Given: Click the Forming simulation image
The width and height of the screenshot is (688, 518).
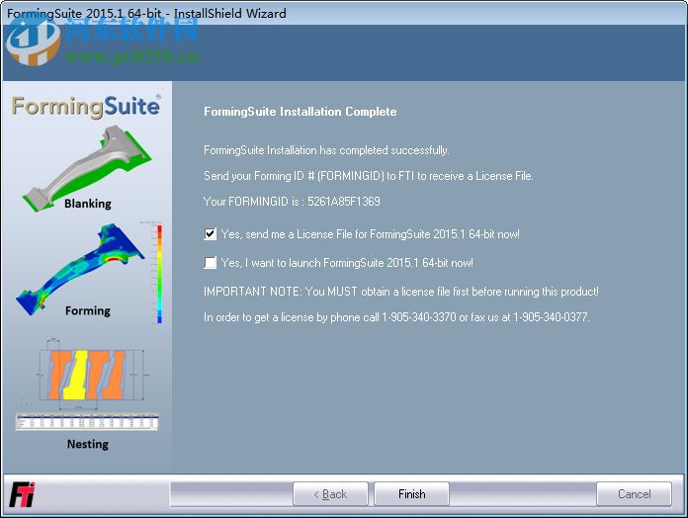Looking at the screenshot, I should point(81,269).
